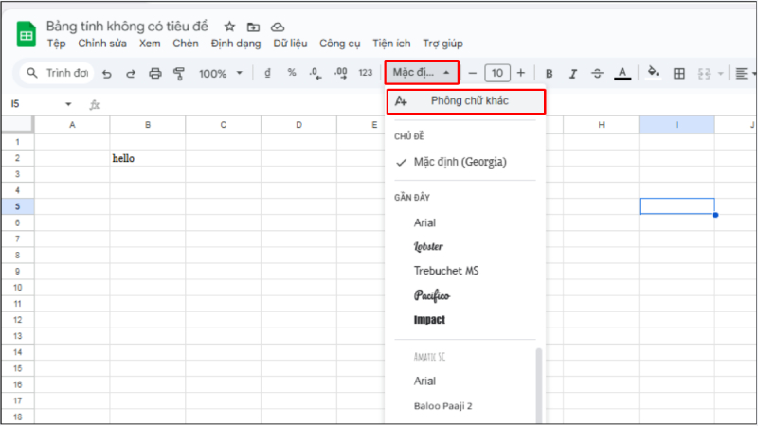Choose Phông chữ khác option
Viewport: 758px width, 426px height.
pyautogui.click(x=466, y=101)
